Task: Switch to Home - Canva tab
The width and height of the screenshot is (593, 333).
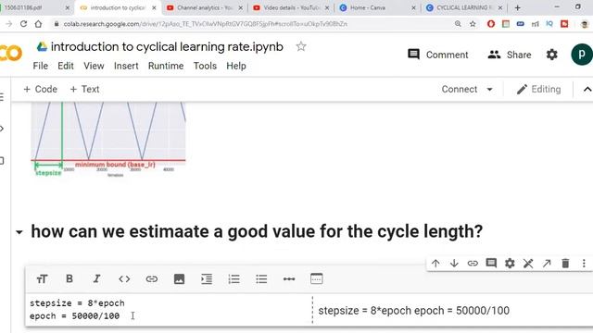Action: coord(377,7)
